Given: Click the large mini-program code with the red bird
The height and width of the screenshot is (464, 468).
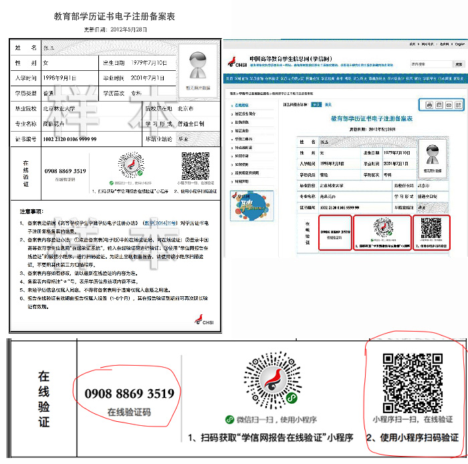Looking at the screenshot, I should pos(273,380).
